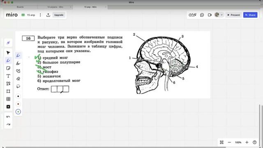
Task: Click the green board icon
Action: [x=23, y=15]
